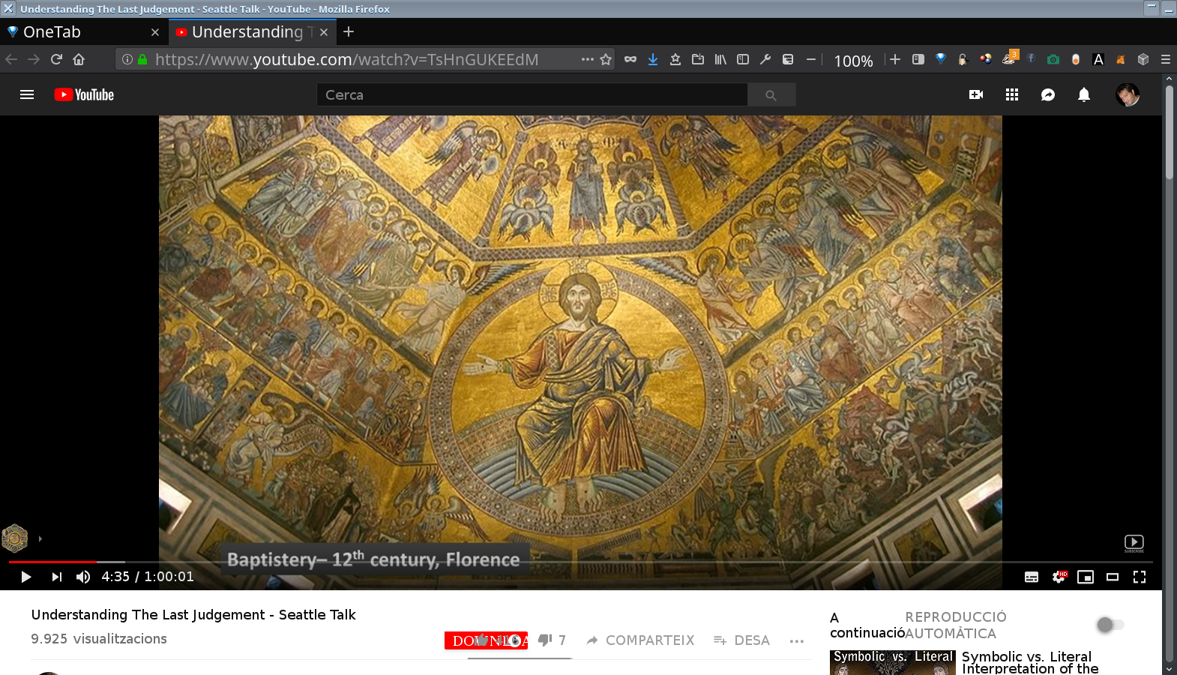The height and width of the screenshot is (675, 1177).
Task: Zoom out with minus button
Action: 810,59
